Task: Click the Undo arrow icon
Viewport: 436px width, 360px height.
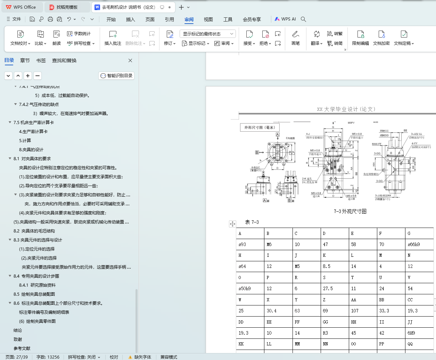Action: click(x=69, y=19)
